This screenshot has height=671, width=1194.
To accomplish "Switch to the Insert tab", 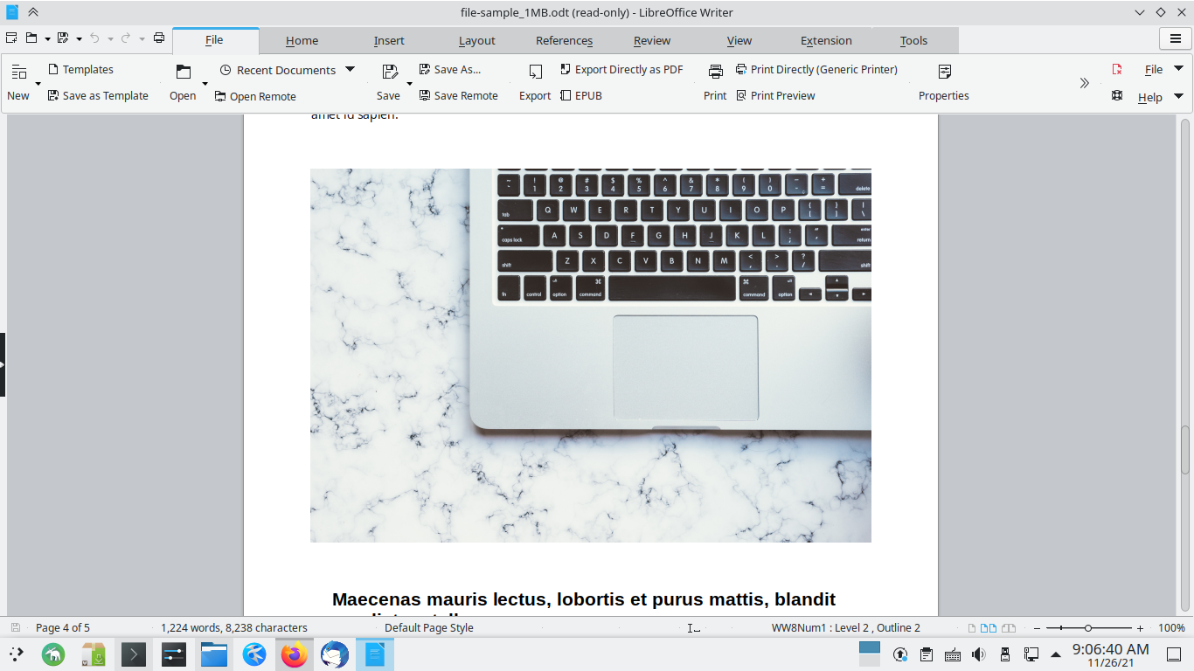I will click(x=389, y=40).
